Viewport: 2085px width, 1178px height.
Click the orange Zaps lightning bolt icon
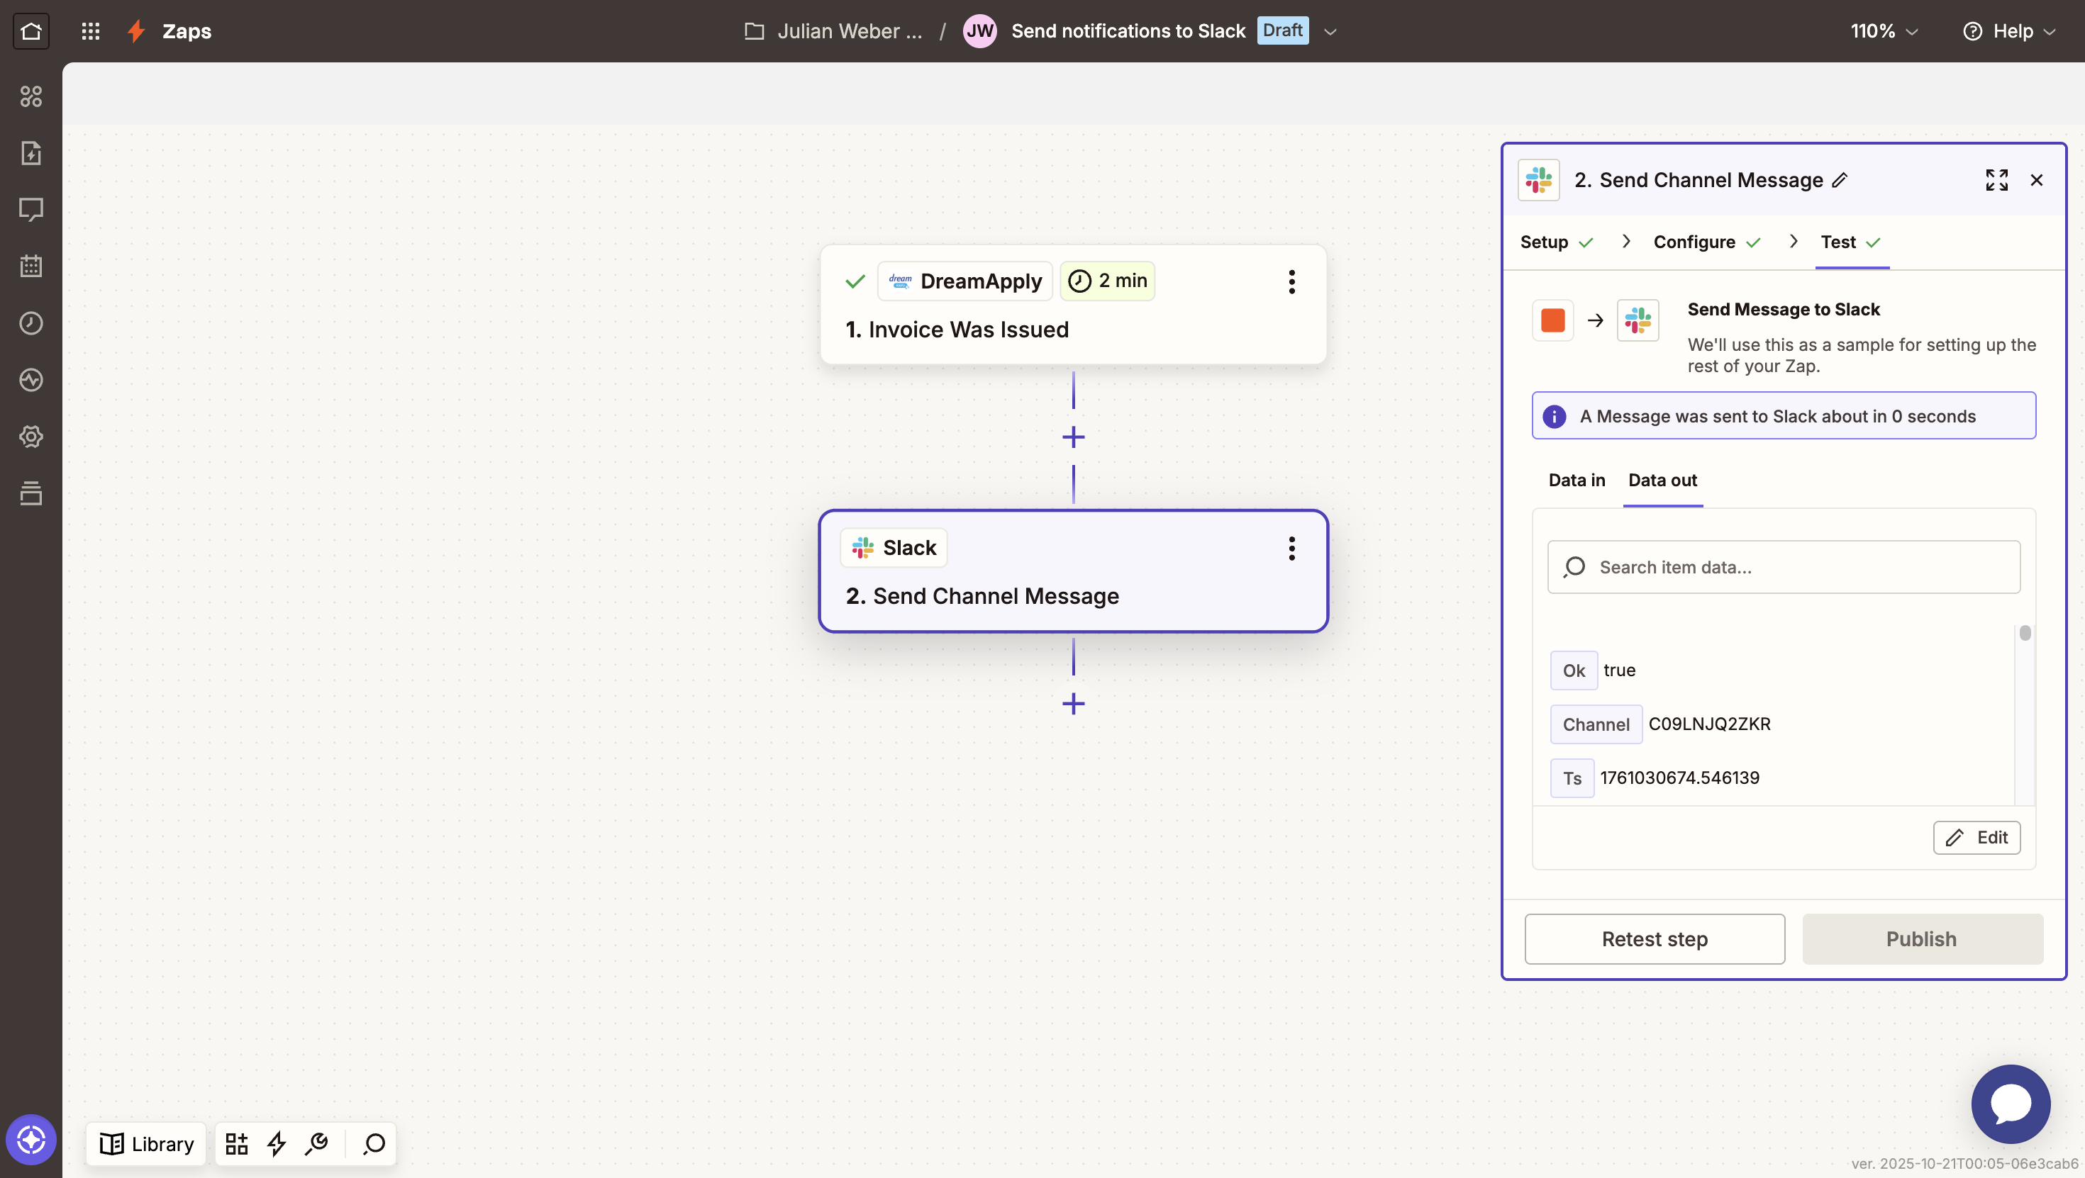tap(136, 30)
